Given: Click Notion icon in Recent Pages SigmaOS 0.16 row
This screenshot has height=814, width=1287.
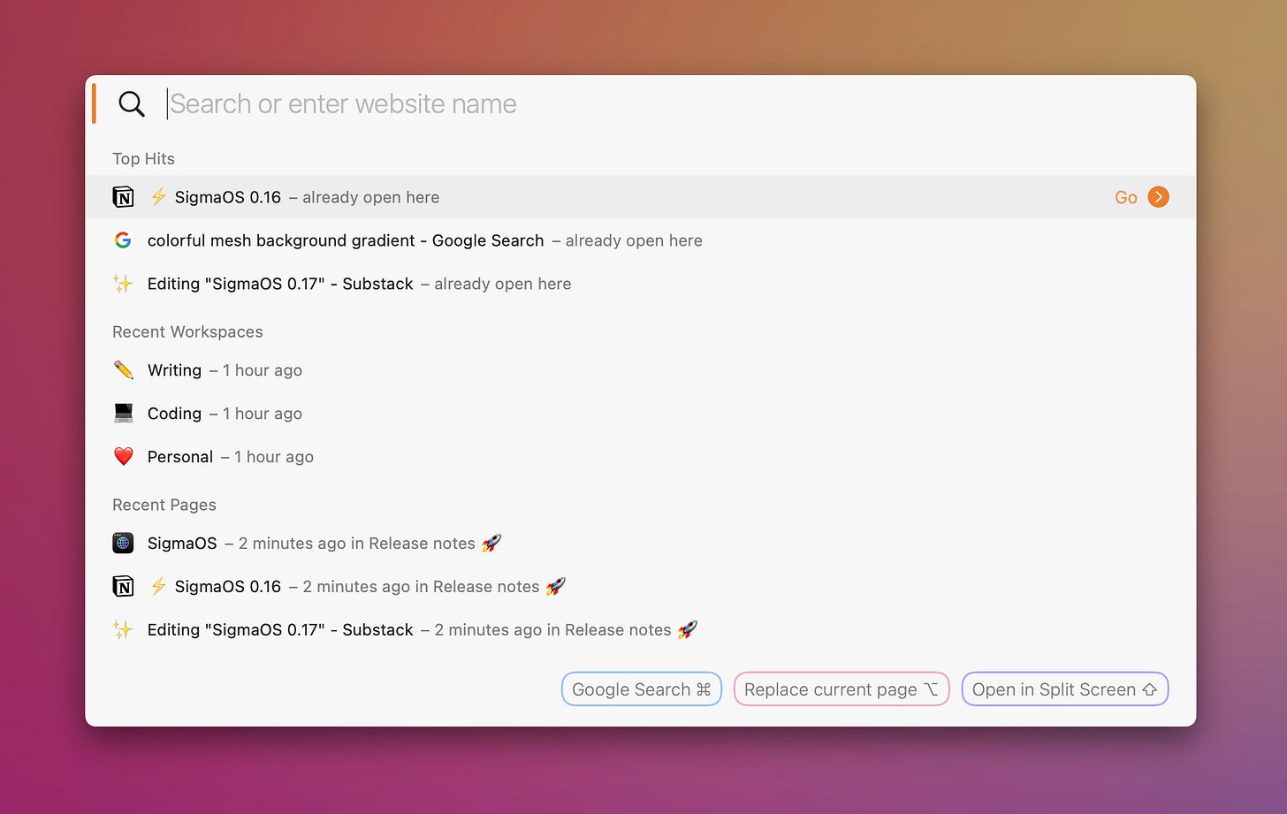Looking at the screenshot, I should 124,587.
